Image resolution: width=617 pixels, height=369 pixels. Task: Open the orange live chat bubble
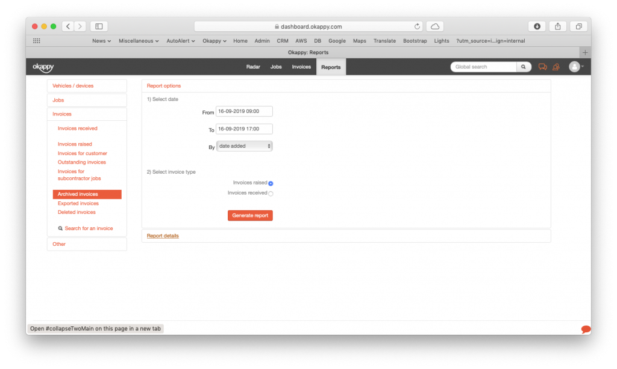tap(586, 329)
